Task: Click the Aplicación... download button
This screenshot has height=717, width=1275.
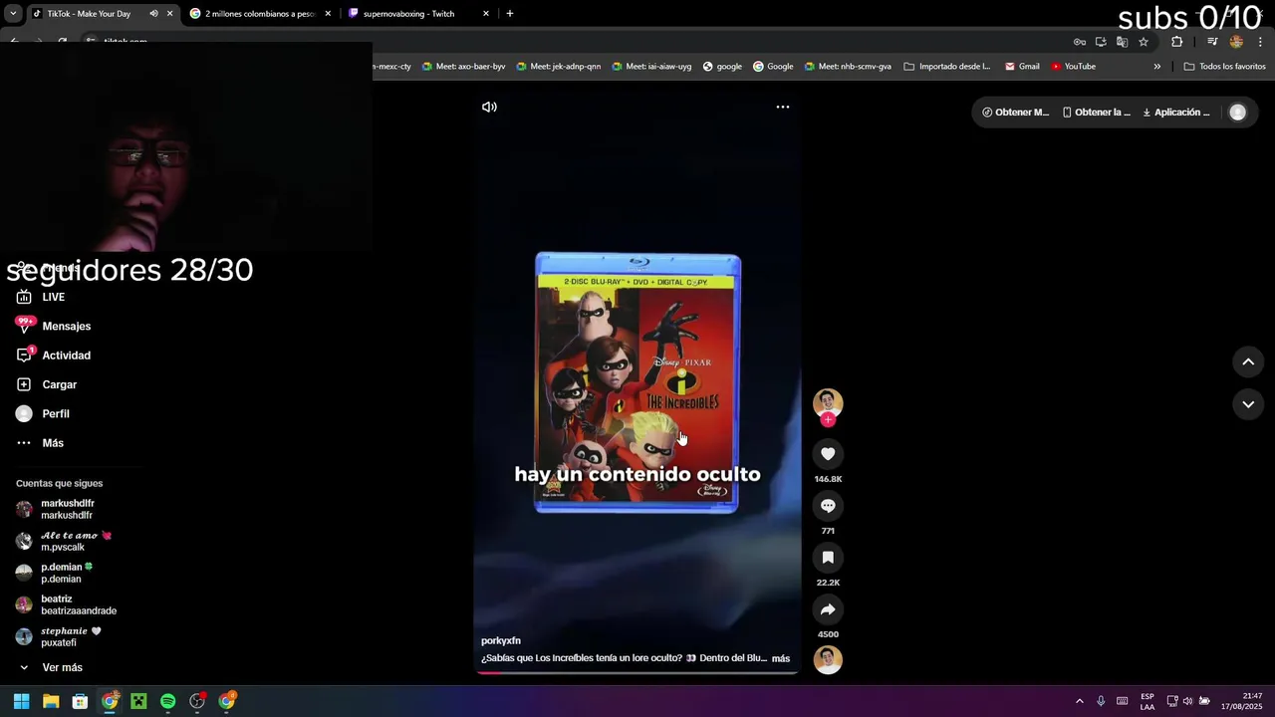Action: point(1175,113)
